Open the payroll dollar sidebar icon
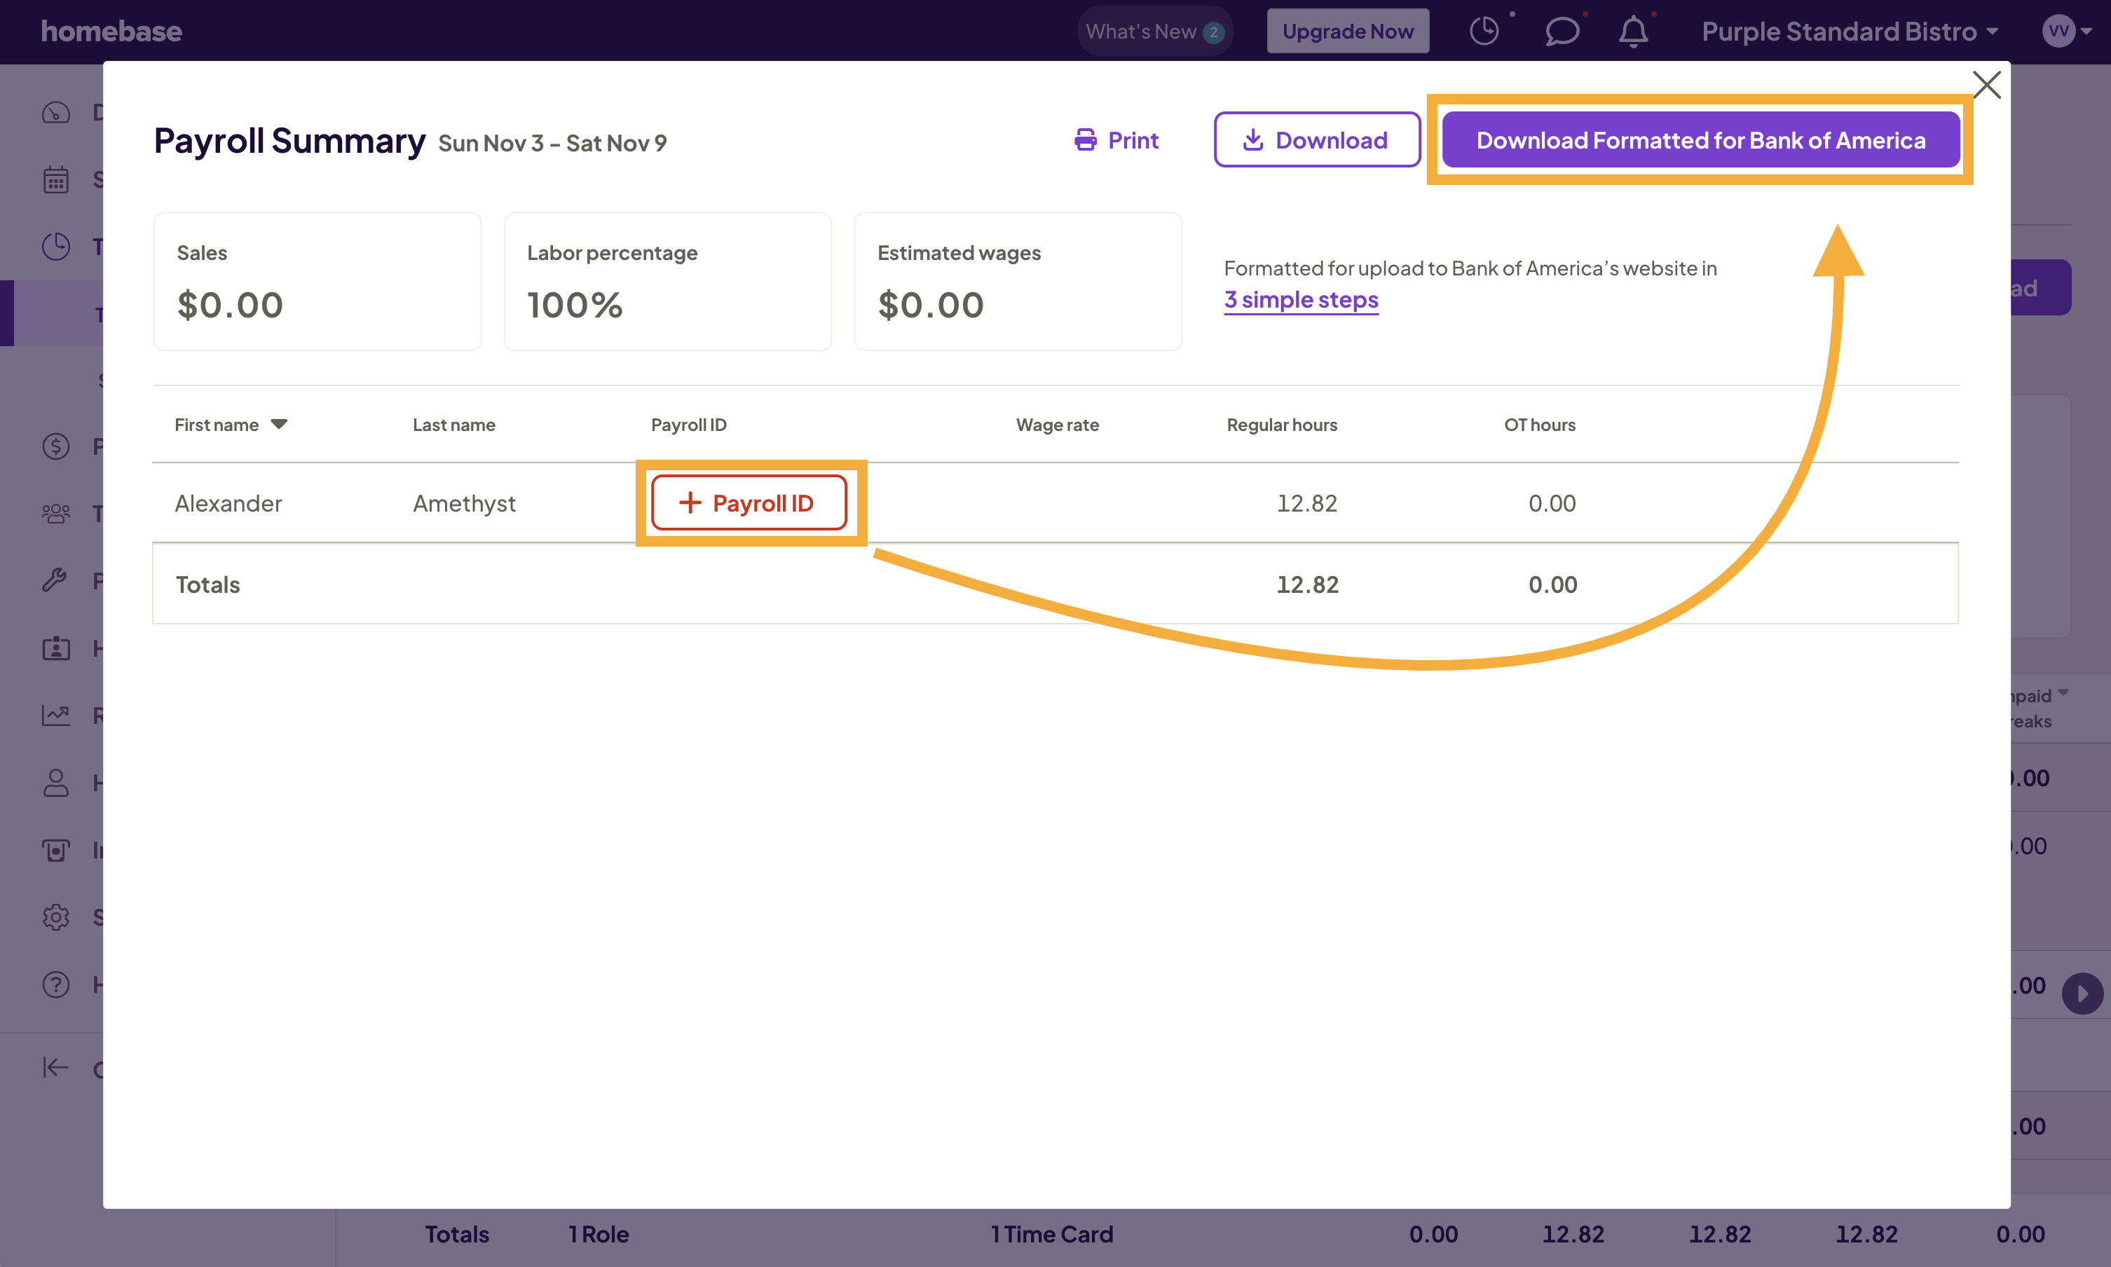 coord(56,446)
